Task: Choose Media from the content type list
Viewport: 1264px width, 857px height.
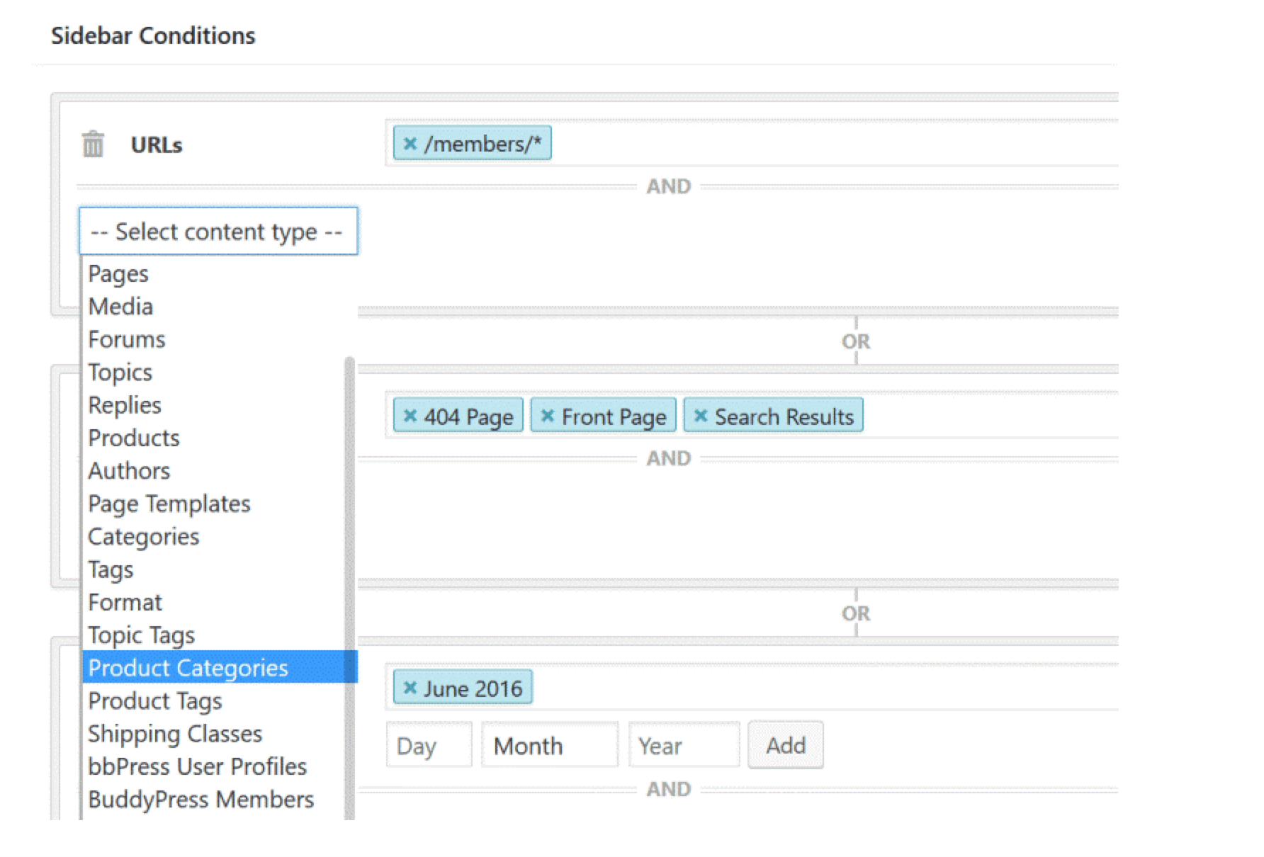Action: [x=220, y=307]
